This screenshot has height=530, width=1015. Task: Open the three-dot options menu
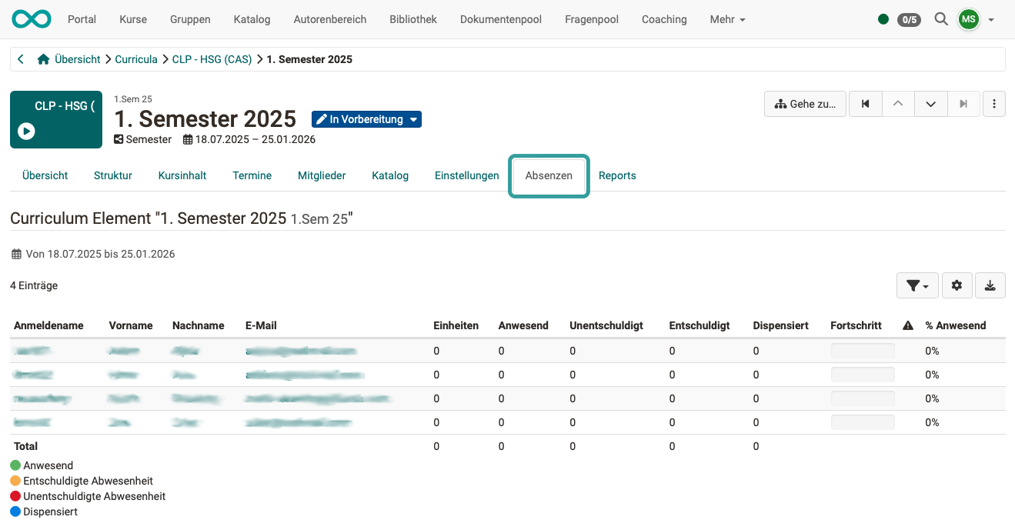tap(994, 103)
